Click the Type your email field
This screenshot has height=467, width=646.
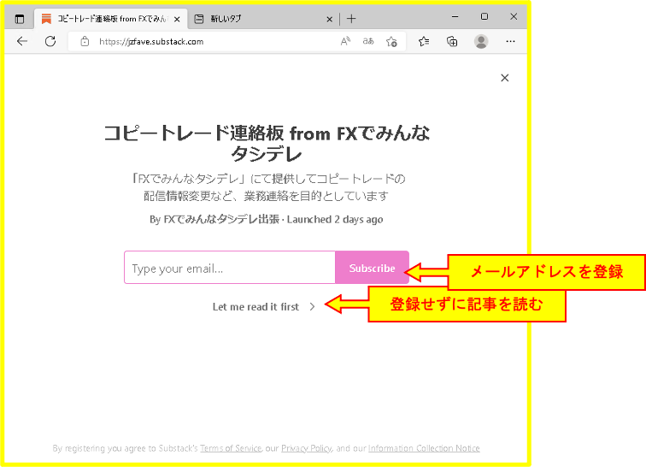click(x=230, y=268)
